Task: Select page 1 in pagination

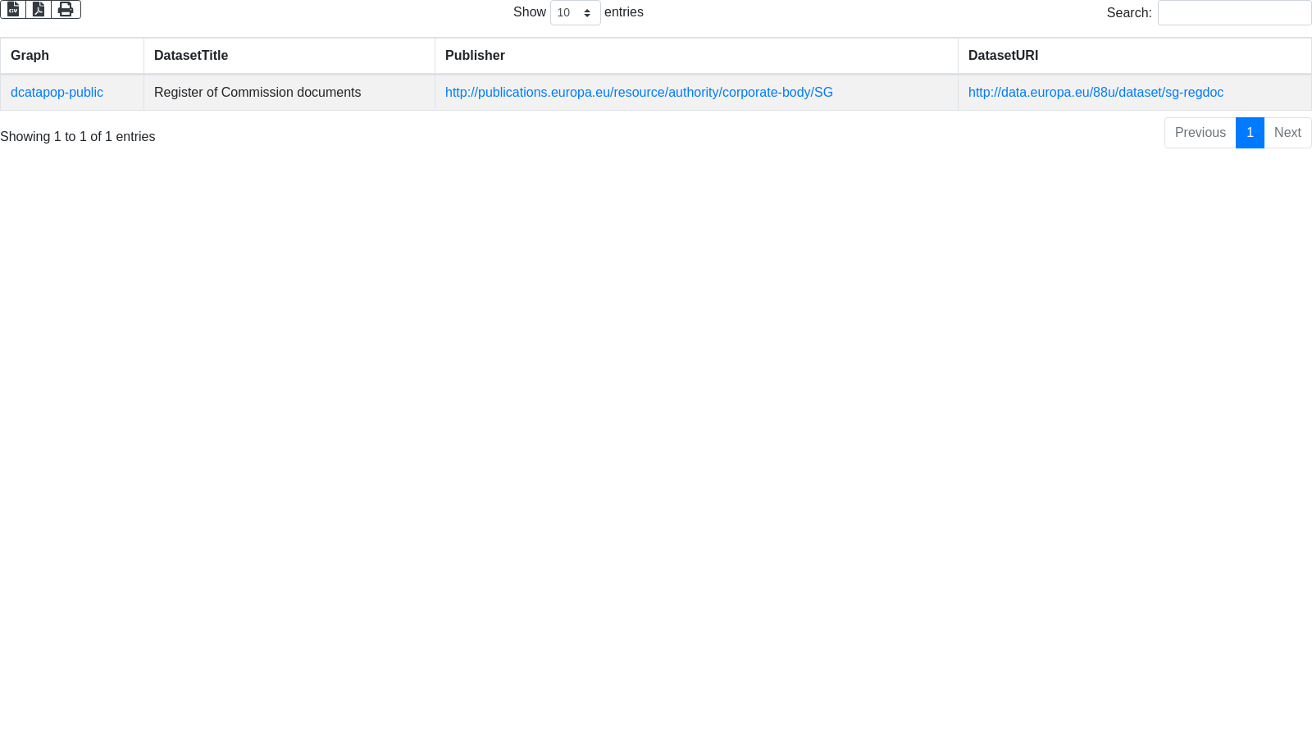Action: click(x=1250, y=133)
